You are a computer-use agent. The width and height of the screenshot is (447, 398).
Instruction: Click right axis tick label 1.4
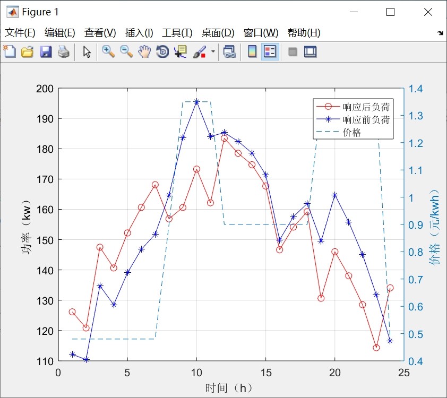416,89
